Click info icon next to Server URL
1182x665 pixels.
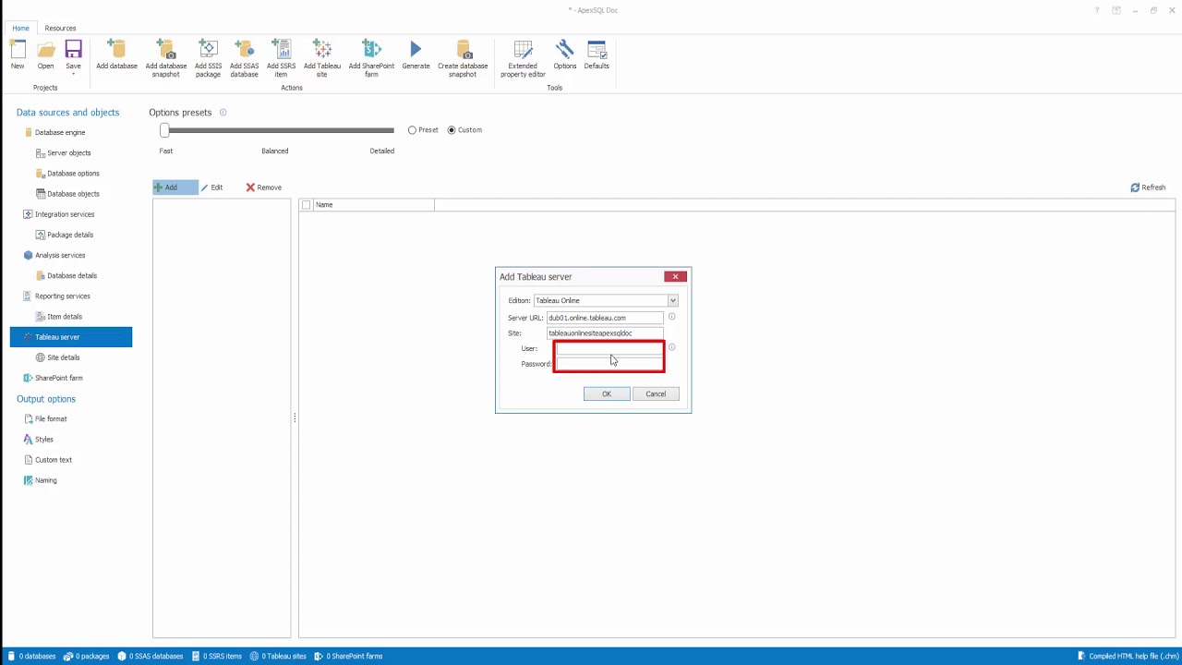(671, 317)
